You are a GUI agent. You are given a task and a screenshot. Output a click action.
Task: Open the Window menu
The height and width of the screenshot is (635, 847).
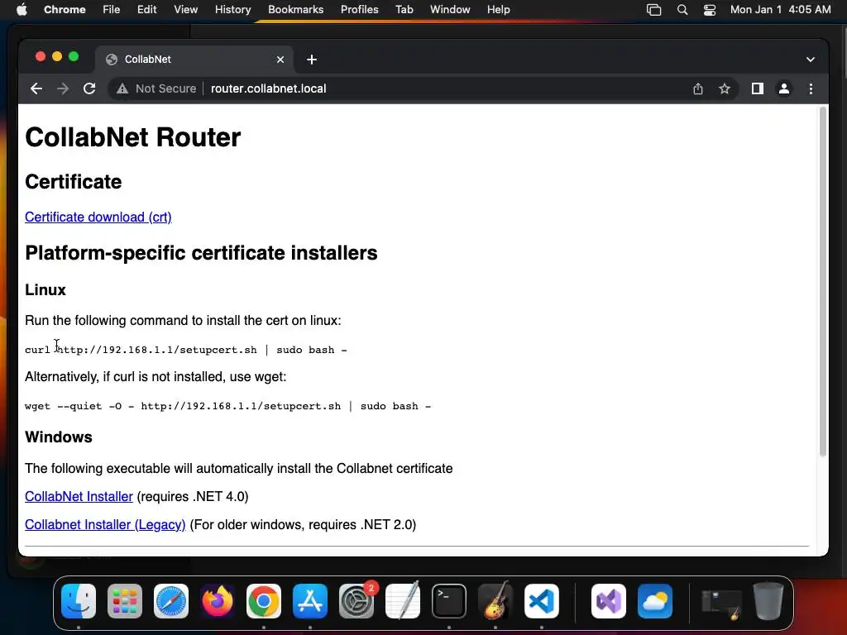(450, 10)
